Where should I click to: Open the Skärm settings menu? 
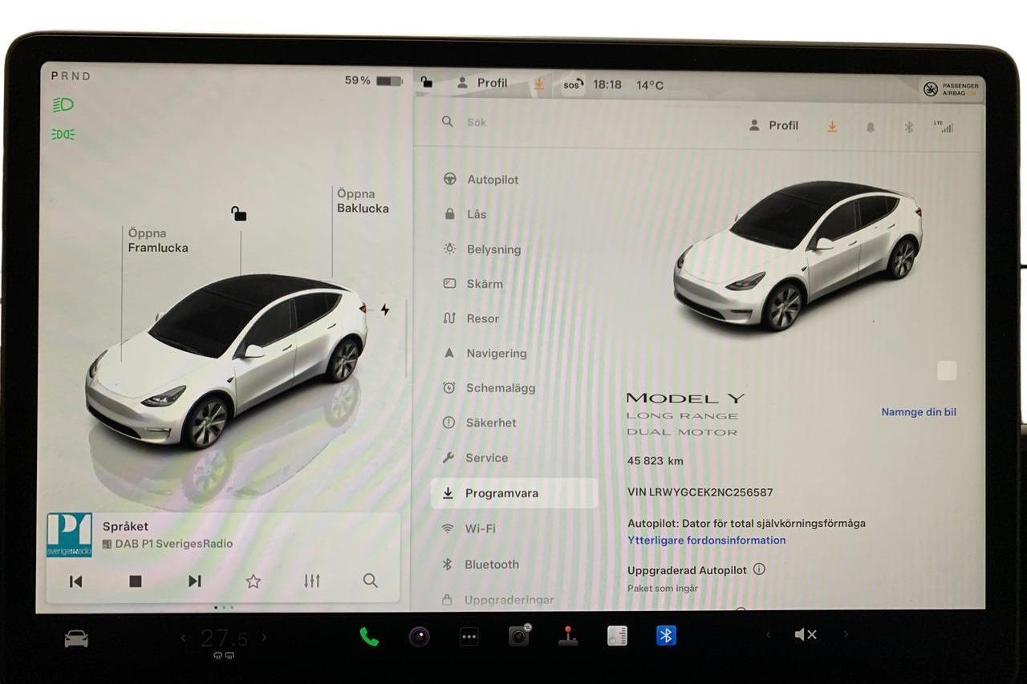point(473,284)
